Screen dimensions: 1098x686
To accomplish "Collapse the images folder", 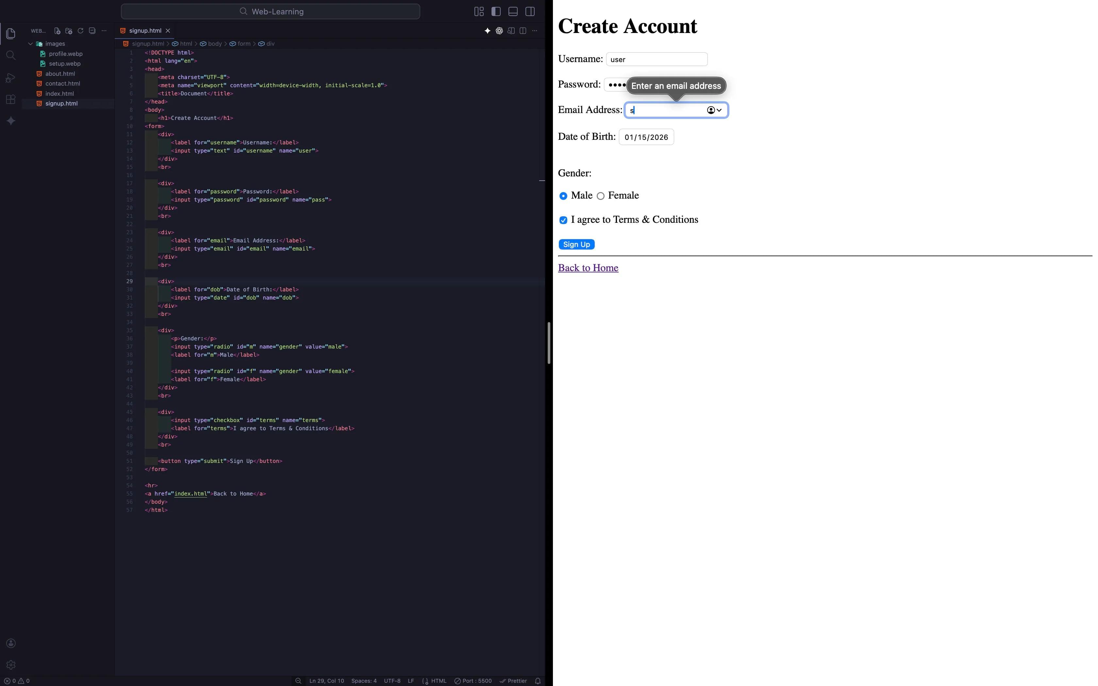I will [x=30, y=43].
